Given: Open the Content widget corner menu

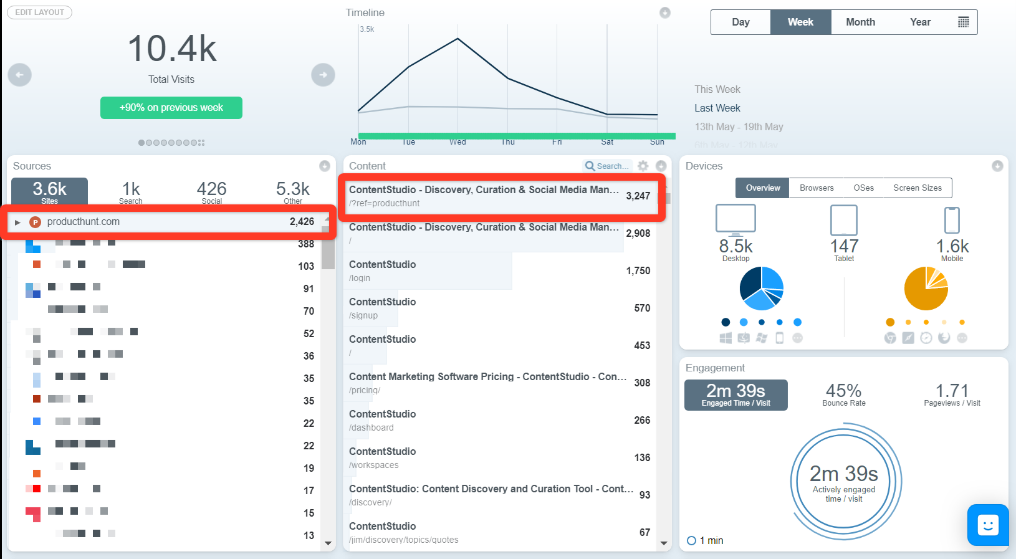Looking at the screenshot, I should pyautogui.click(x=661, y=166).
